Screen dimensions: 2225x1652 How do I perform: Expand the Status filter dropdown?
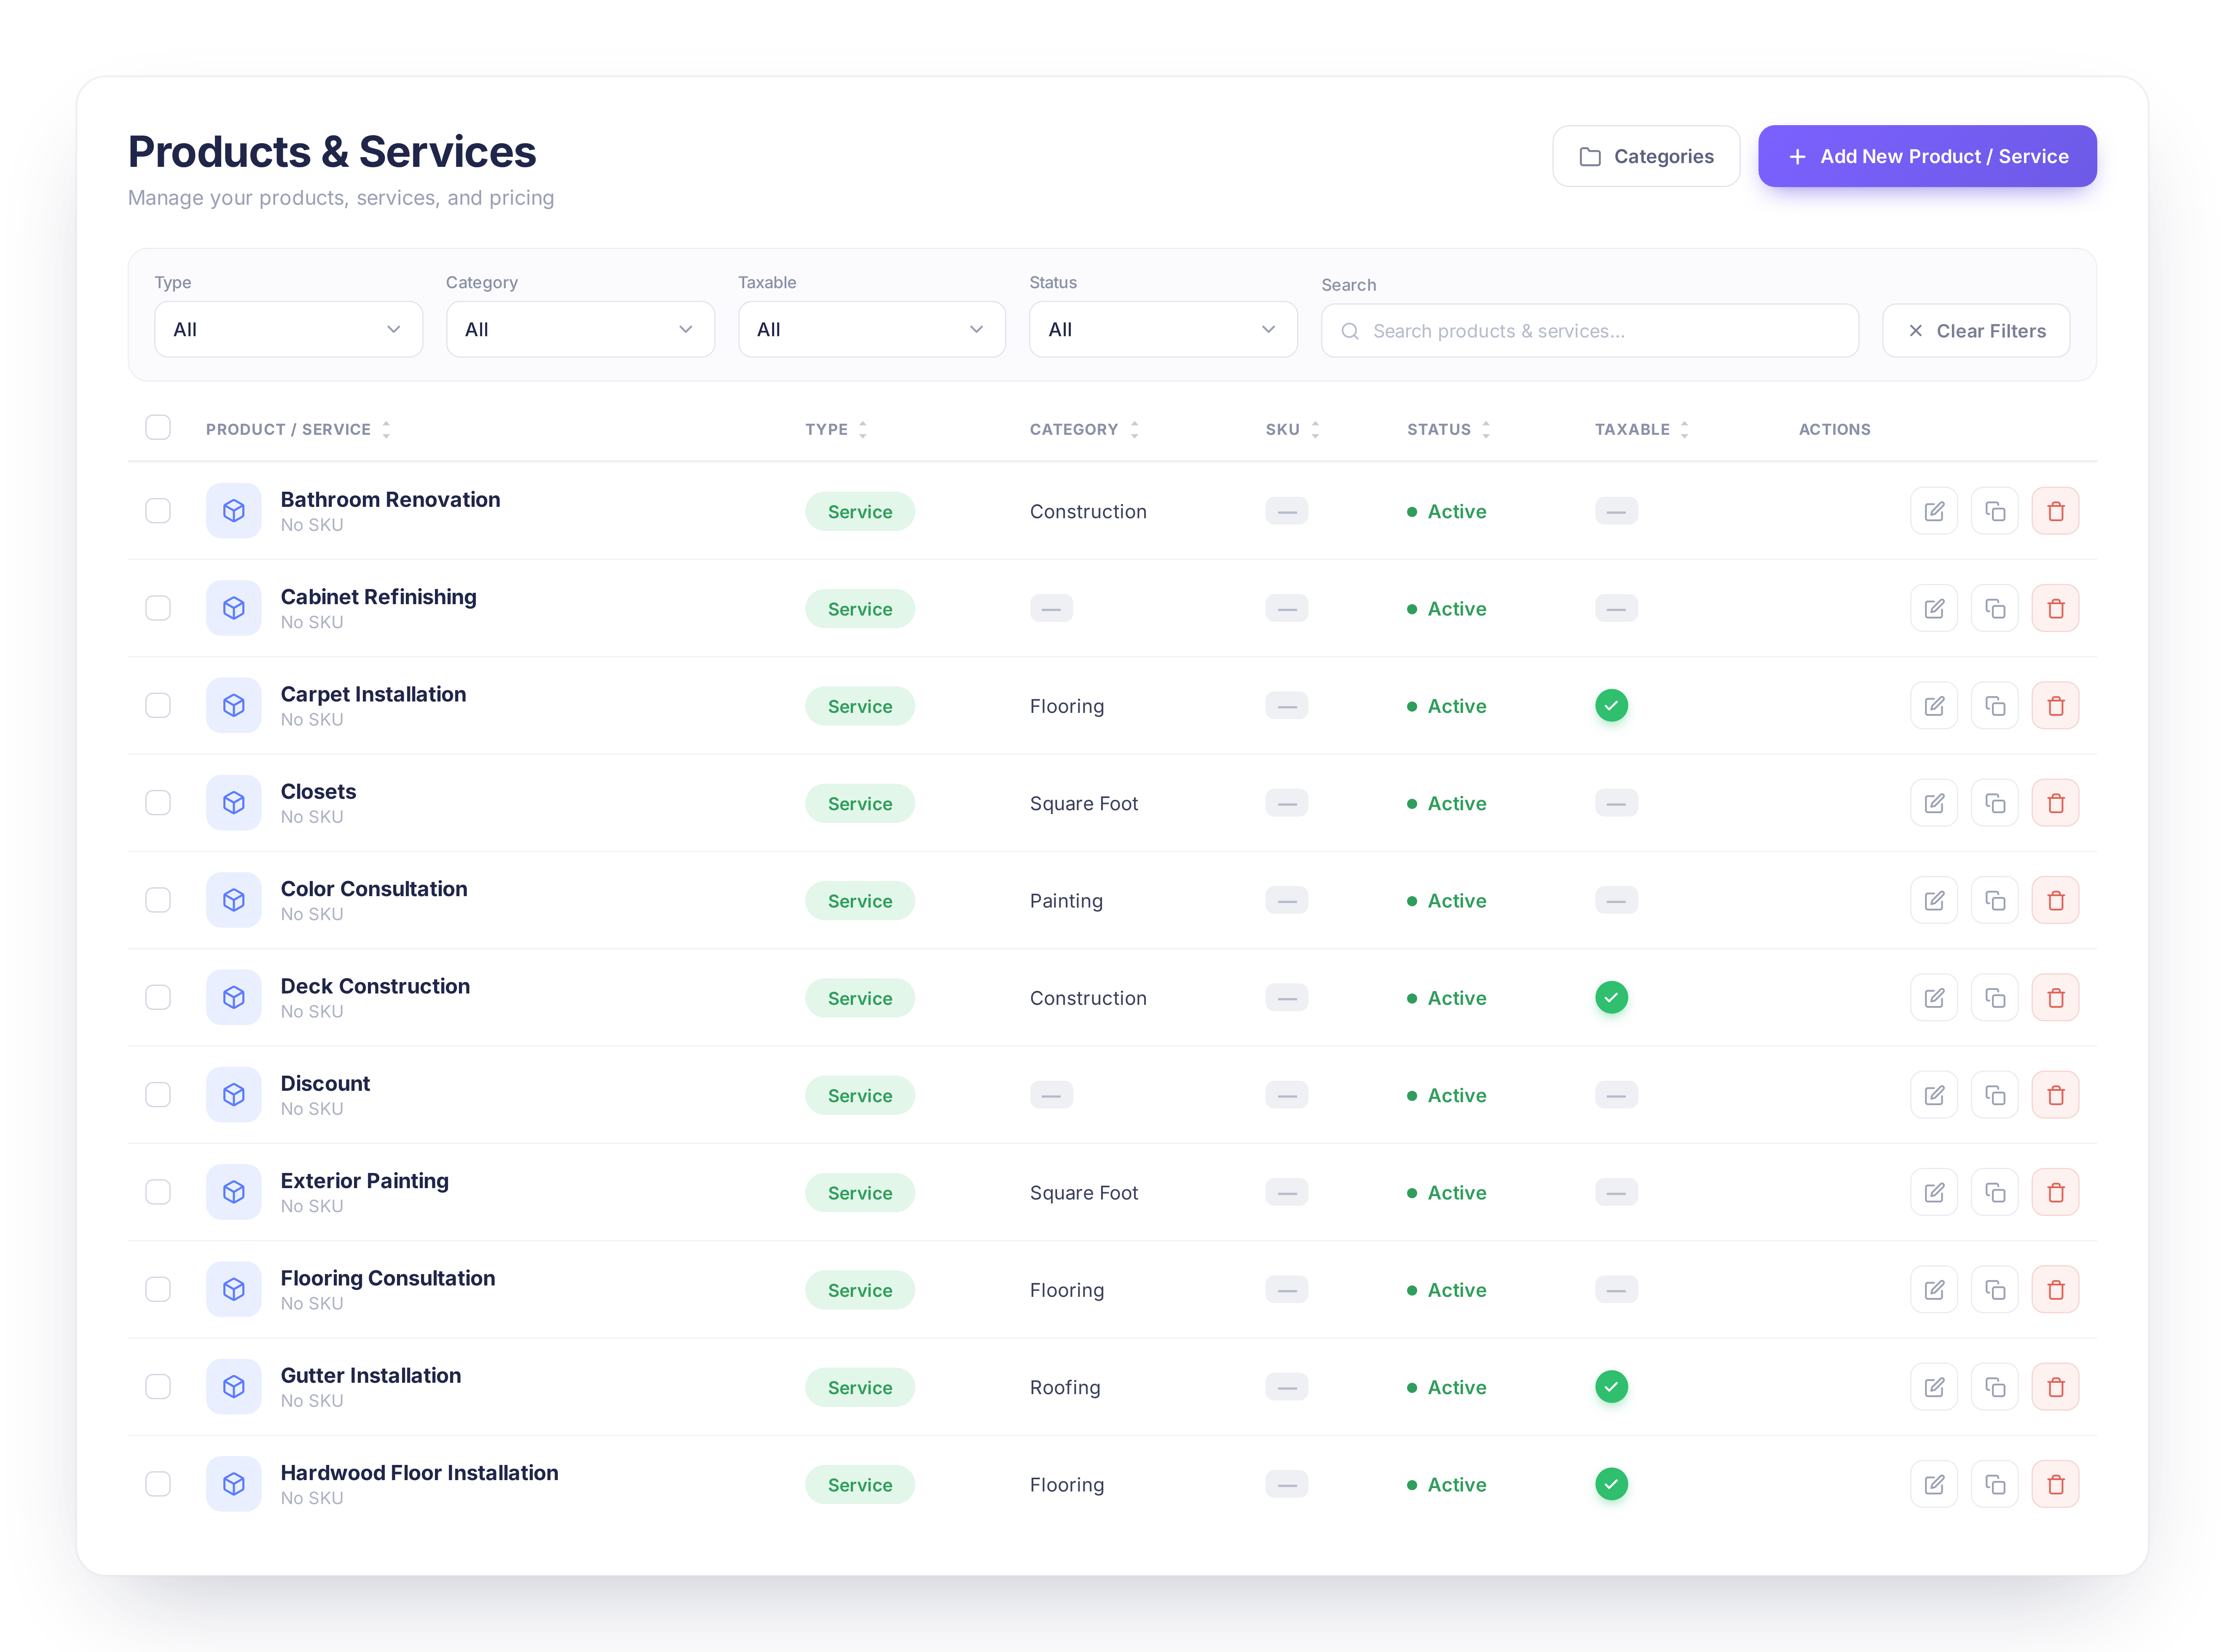point(1163,329)
